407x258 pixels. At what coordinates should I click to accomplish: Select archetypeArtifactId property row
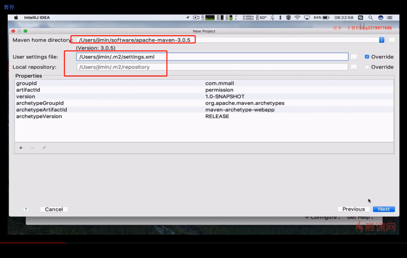coord(204,110)
